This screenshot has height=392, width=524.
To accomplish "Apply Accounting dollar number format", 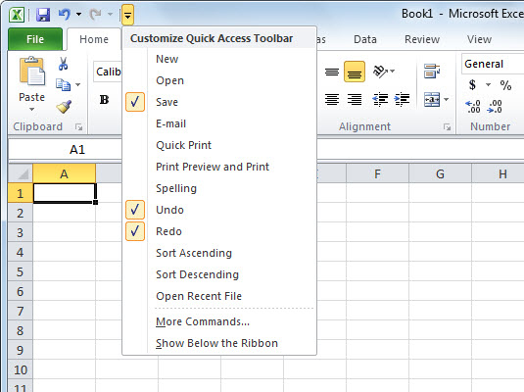I will (x=472, y=85).
